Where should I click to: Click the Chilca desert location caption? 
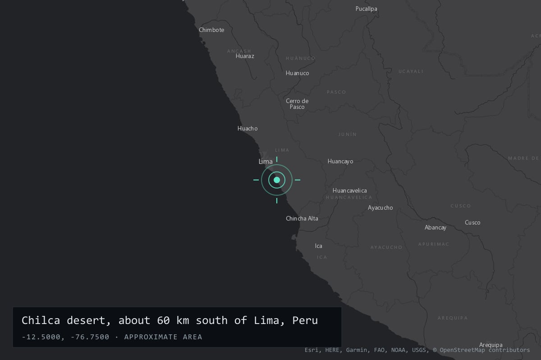(x=170, y=320)
